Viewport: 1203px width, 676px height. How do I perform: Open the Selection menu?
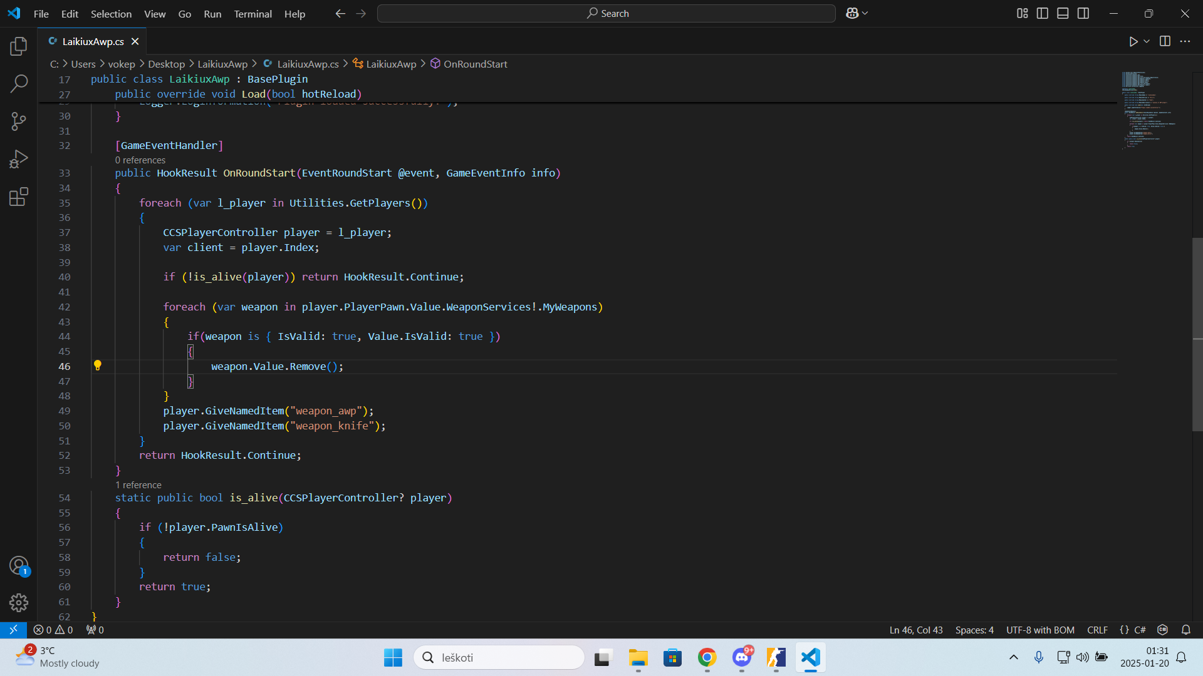click(111, 14)
